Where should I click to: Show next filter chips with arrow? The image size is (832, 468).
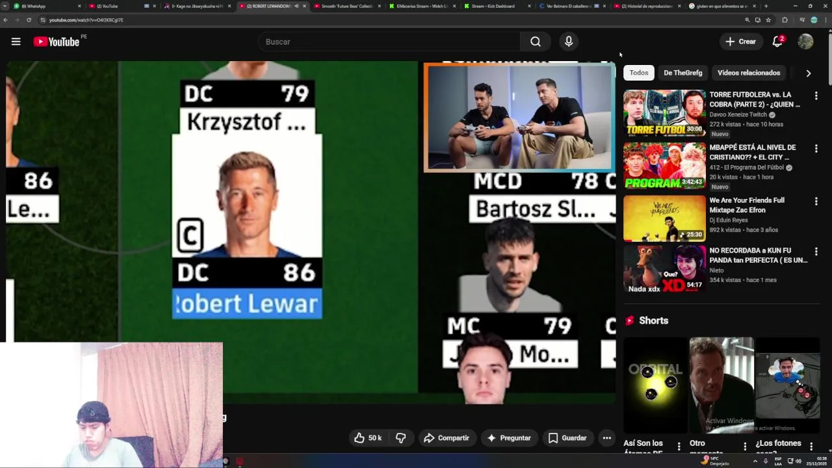808,73
